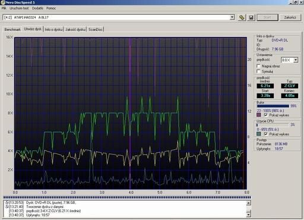The image size is (304, 220).
Task: Toggle CPU usage Pokaż wykres checkbox
Action: point(265,134)
